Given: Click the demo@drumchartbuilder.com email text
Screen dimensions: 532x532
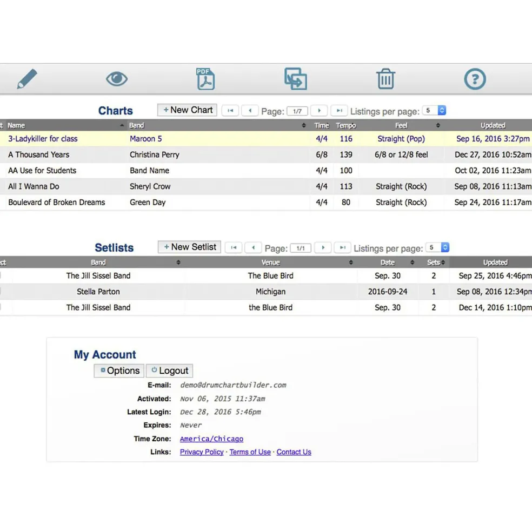Looking at the screenshot, I should click(x=233, y=386).
